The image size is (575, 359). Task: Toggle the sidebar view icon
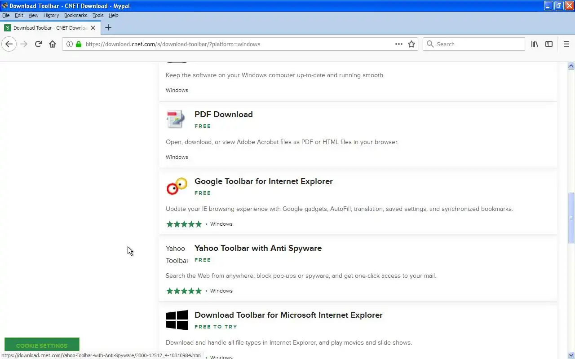coord(549,44)
